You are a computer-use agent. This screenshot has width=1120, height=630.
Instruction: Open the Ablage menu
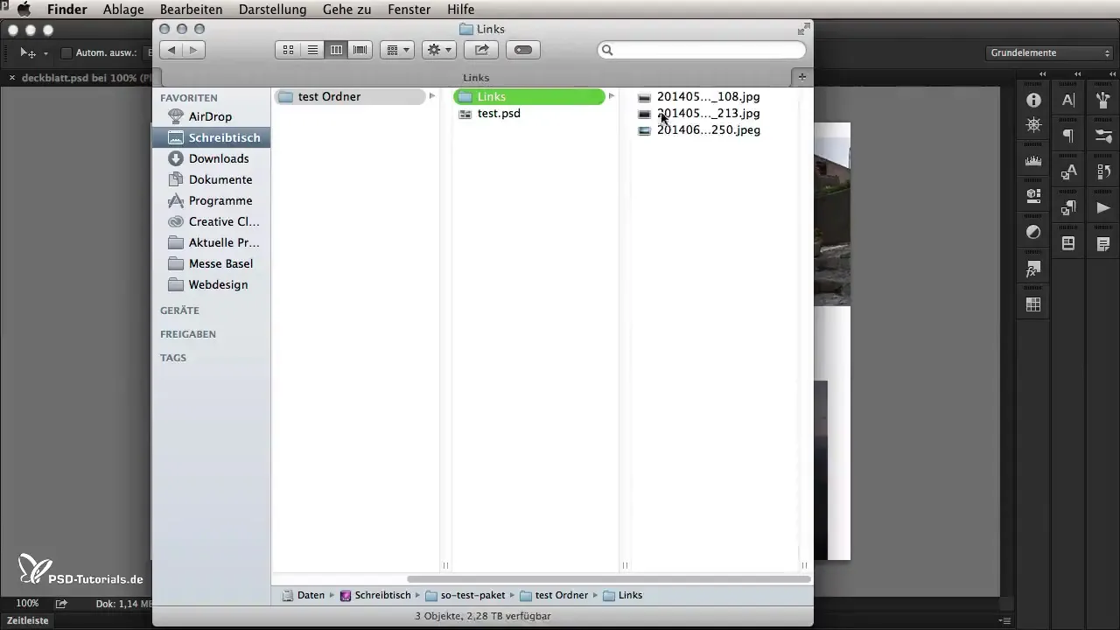[x=122, y=10]
